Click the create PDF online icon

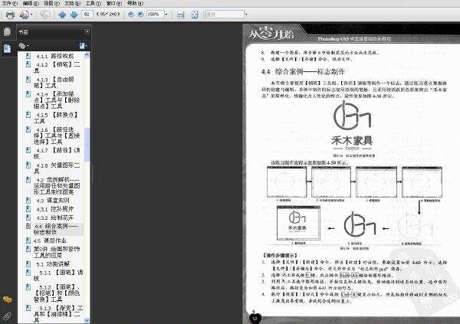[24, 15]
